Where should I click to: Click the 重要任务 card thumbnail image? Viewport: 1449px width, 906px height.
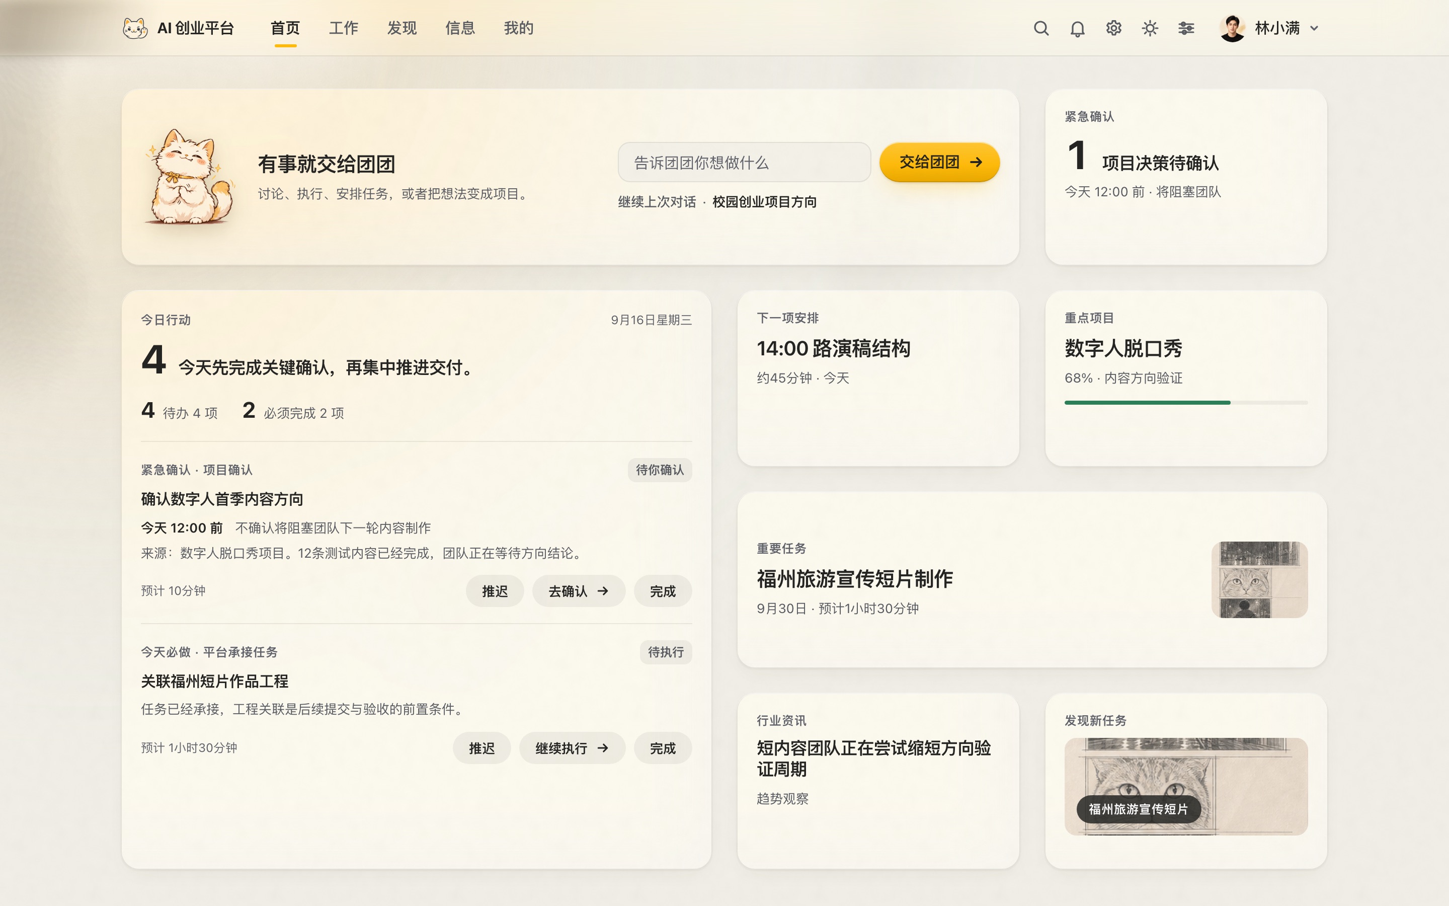tap(1259, 579)
